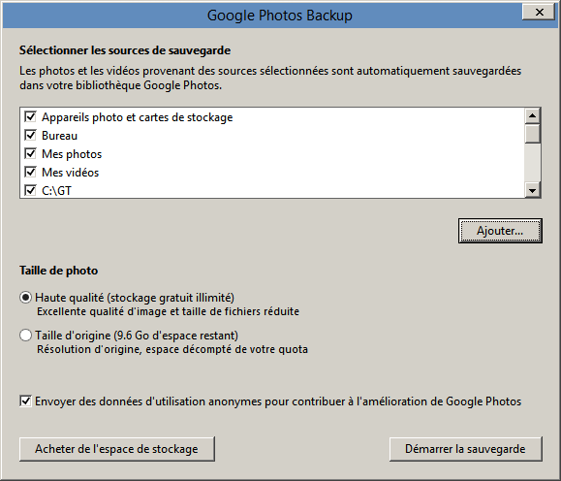Toggle the C:\GT folder checkbox
The height and width of the screenshot is (481, 561).
pos(30,190)
